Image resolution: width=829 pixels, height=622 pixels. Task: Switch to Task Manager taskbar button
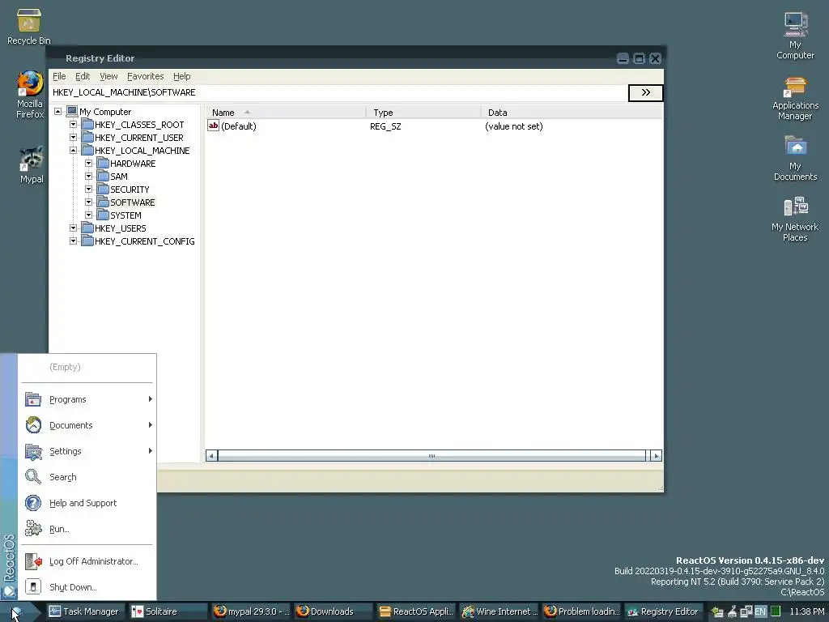click(x=84, y=612)
